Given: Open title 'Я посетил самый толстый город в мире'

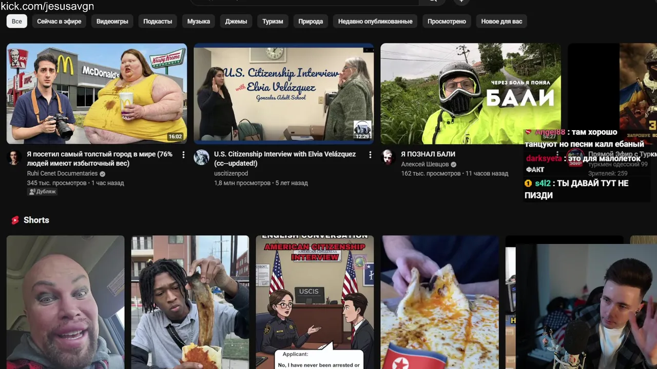Looking at the screenshot, I should (100, 158).
